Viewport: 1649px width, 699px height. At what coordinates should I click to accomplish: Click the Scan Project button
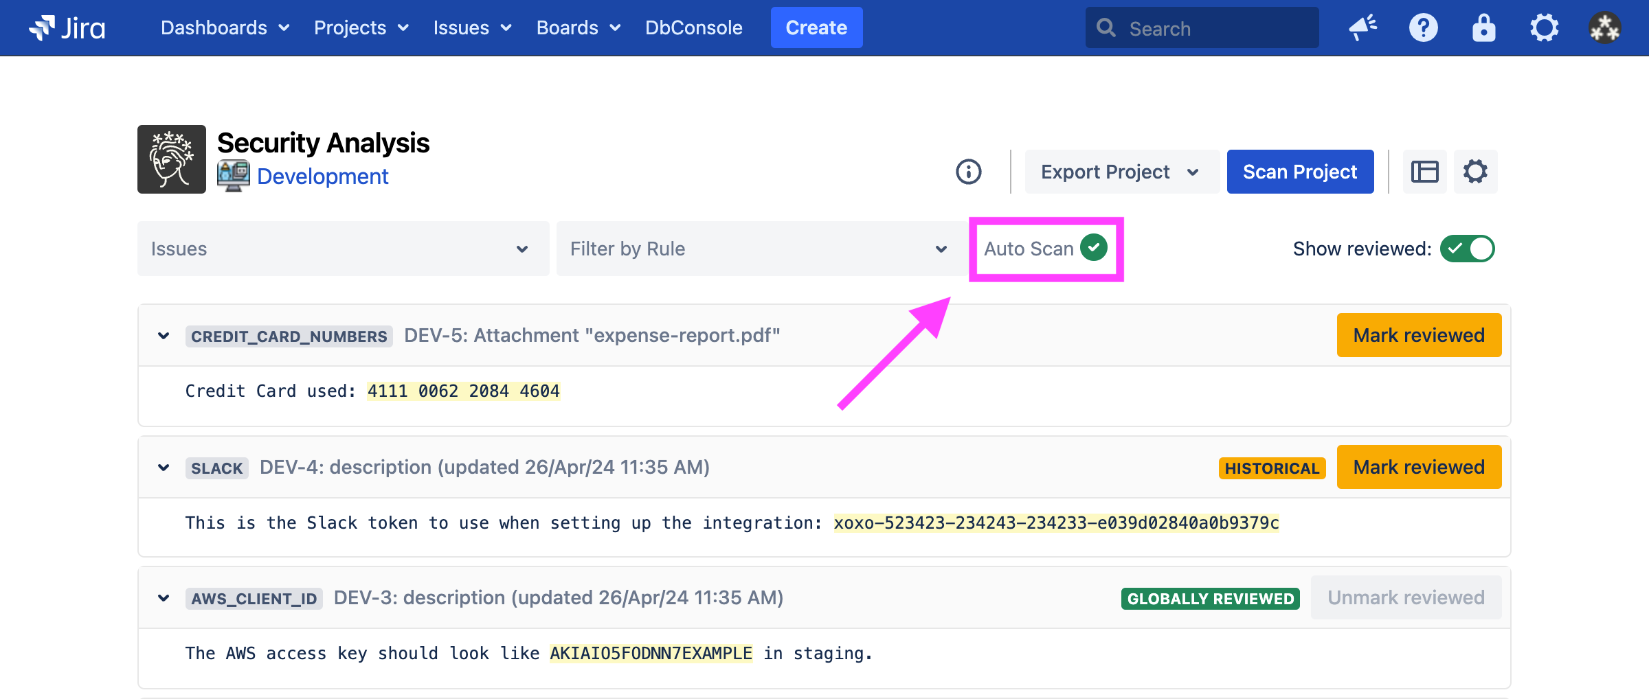[x=1300, y=172]
